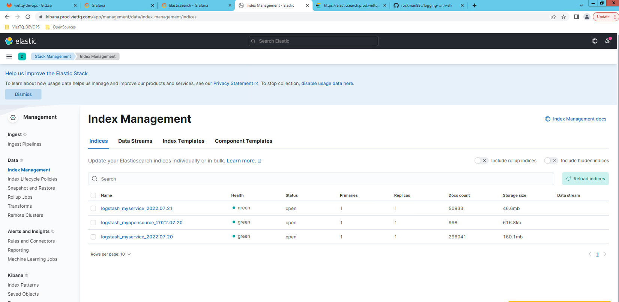
Task: Click the browser forward arrow
Action: [17, 17]
